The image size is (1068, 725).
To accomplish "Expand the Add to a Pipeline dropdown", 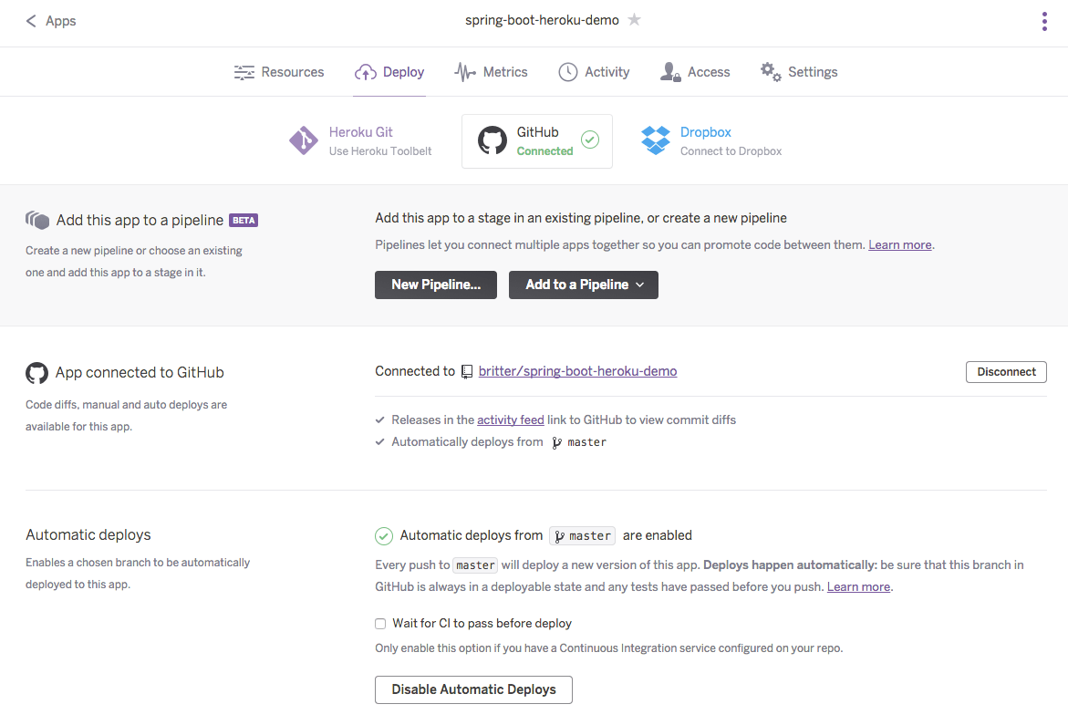I will (x=584, y=285).
